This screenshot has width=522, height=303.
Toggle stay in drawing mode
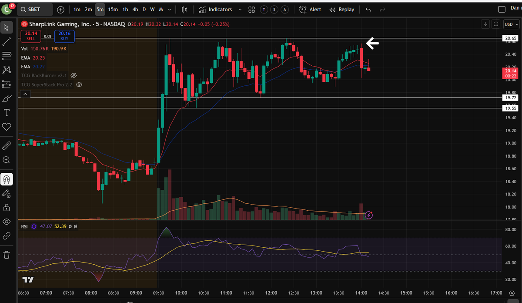7,193
